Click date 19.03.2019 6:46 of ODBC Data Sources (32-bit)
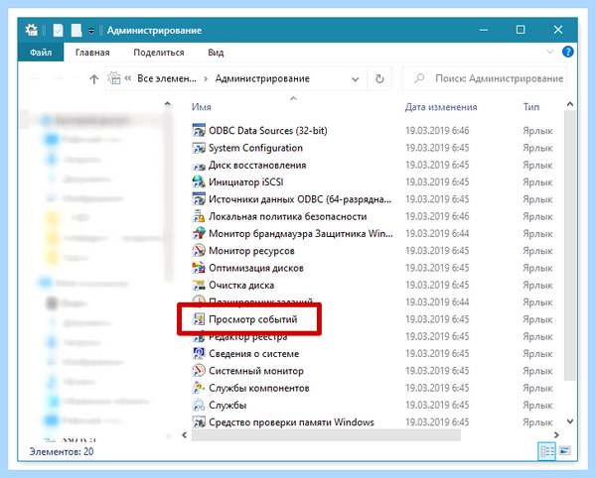This screenshot has width=596, height=478. 437,131
